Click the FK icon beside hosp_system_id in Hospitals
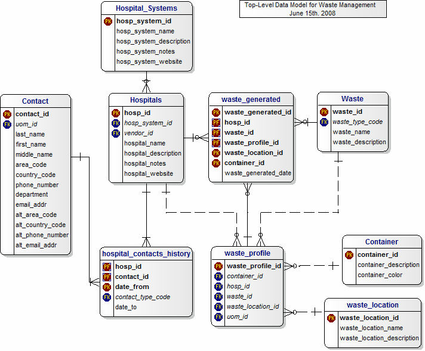 (116, 123)
